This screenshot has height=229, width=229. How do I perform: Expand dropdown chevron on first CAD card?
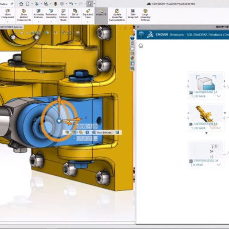(219, 96)
